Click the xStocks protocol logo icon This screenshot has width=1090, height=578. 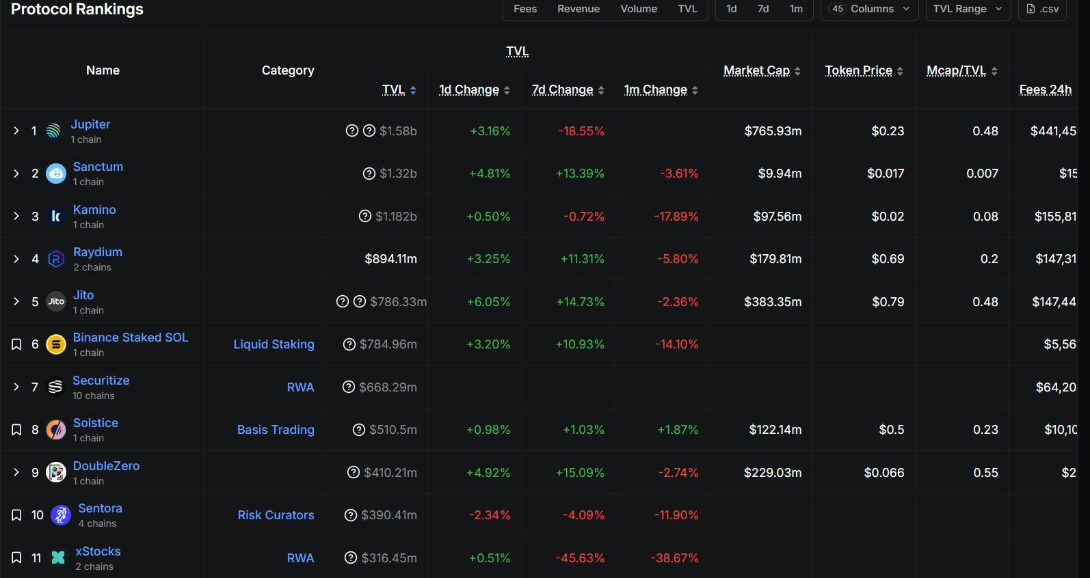[58, 558]
